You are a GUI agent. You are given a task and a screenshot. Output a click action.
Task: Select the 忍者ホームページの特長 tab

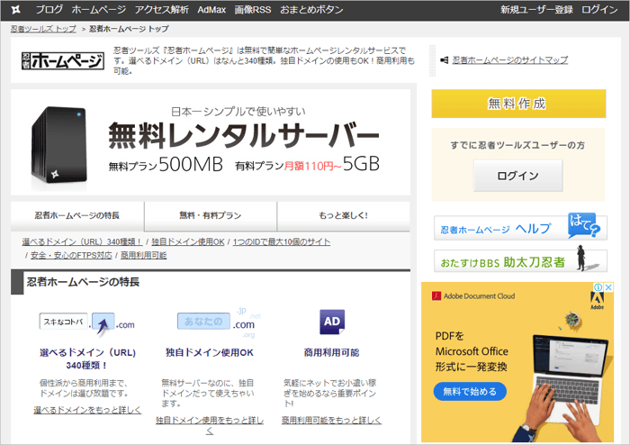pos(77,215)
